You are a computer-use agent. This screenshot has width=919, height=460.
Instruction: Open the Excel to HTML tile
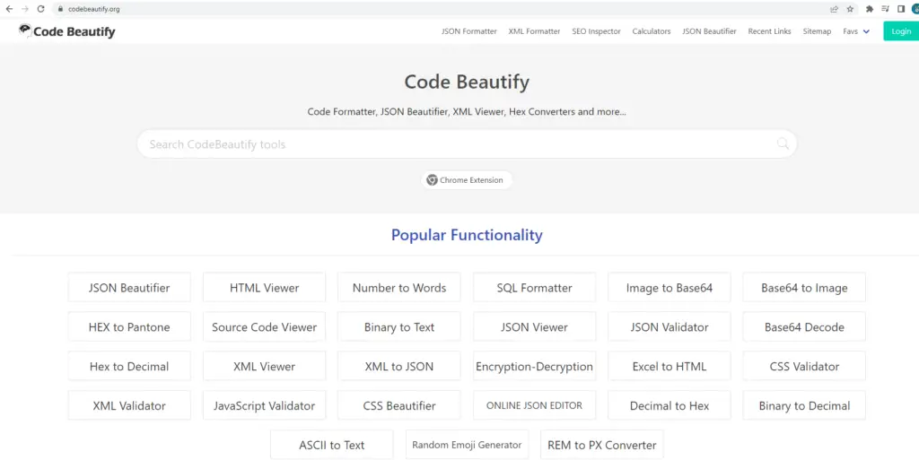(x=670, y=367)
